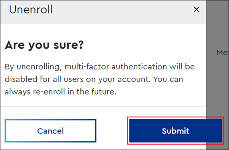Click the word "account." in the message

pyautogui.click(x=134, y=80)
